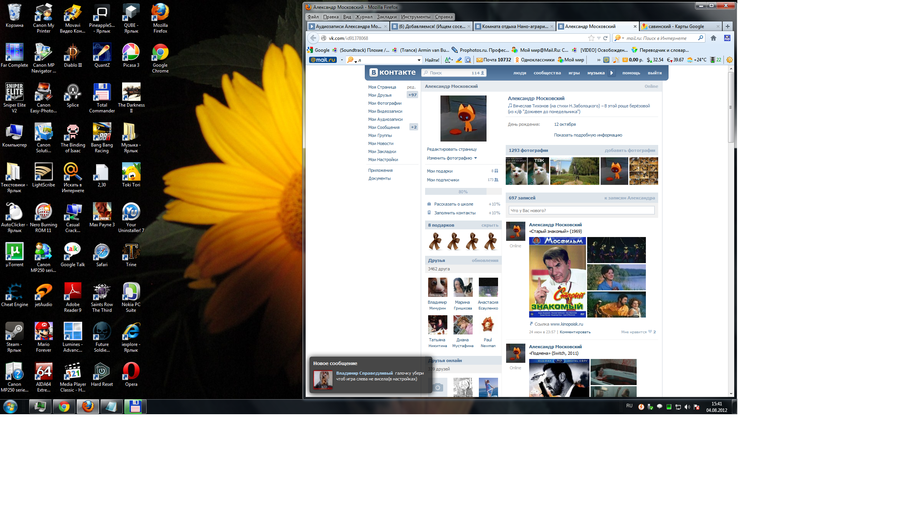Expand Показать подробную информацию

click(x=588, y=135)
